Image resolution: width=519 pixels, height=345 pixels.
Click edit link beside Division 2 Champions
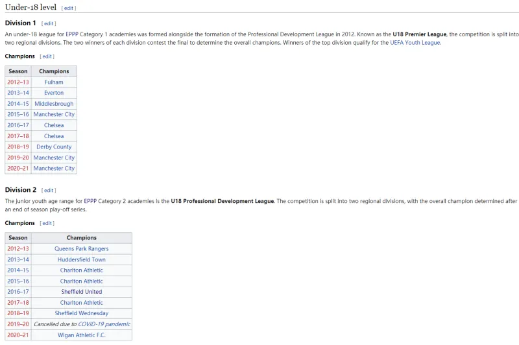point(47,223)
